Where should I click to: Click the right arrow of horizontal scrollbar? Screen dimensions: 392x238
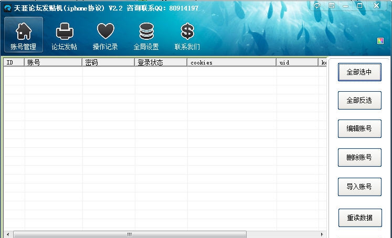[x=322, y=234]
